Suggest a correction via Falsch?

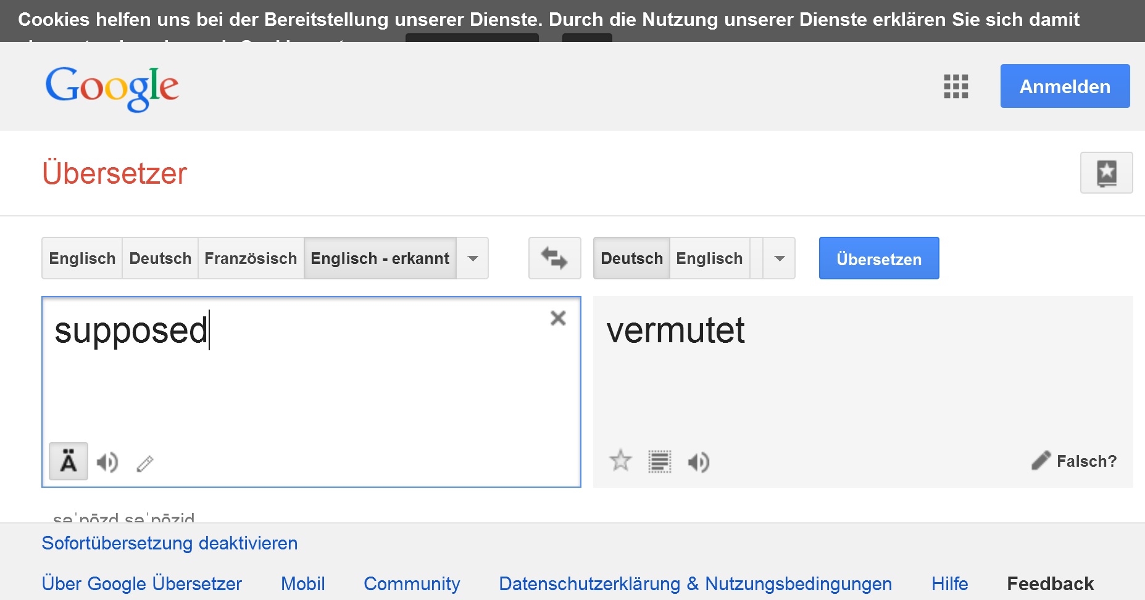click(1074, 461)
